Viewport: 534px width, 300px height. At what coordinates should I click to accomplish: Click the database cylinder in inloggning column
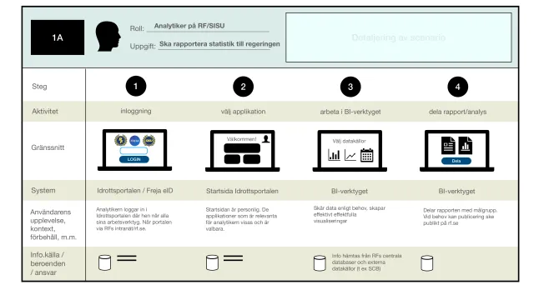pyautogui.click(x=104, y=262)
